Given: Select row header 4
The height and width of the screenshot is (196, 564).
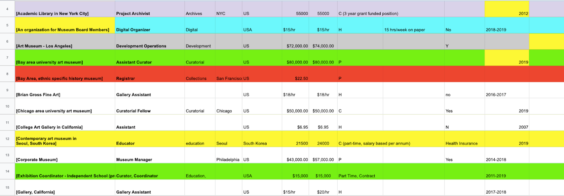Looking at the screenshot, I should (7, 9).
